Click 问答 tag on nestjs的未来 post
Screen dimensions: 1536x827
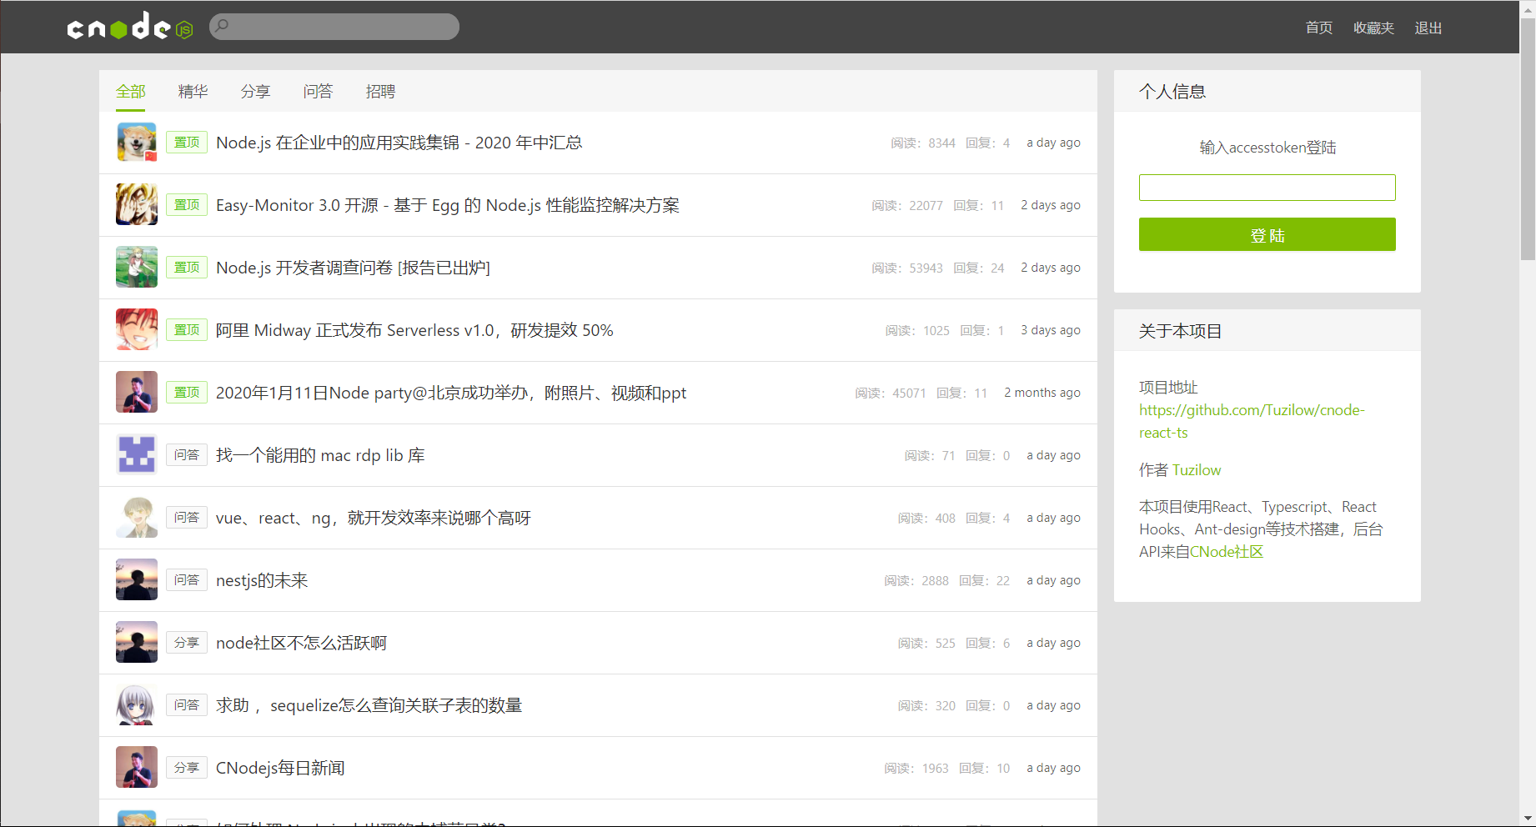187,579
